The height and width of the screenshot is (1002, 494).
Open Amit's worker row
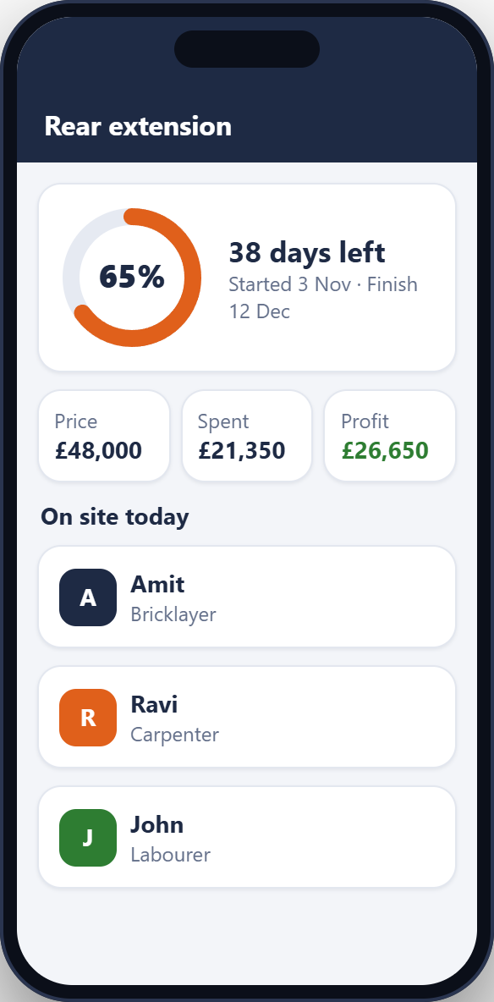point(247,597)
